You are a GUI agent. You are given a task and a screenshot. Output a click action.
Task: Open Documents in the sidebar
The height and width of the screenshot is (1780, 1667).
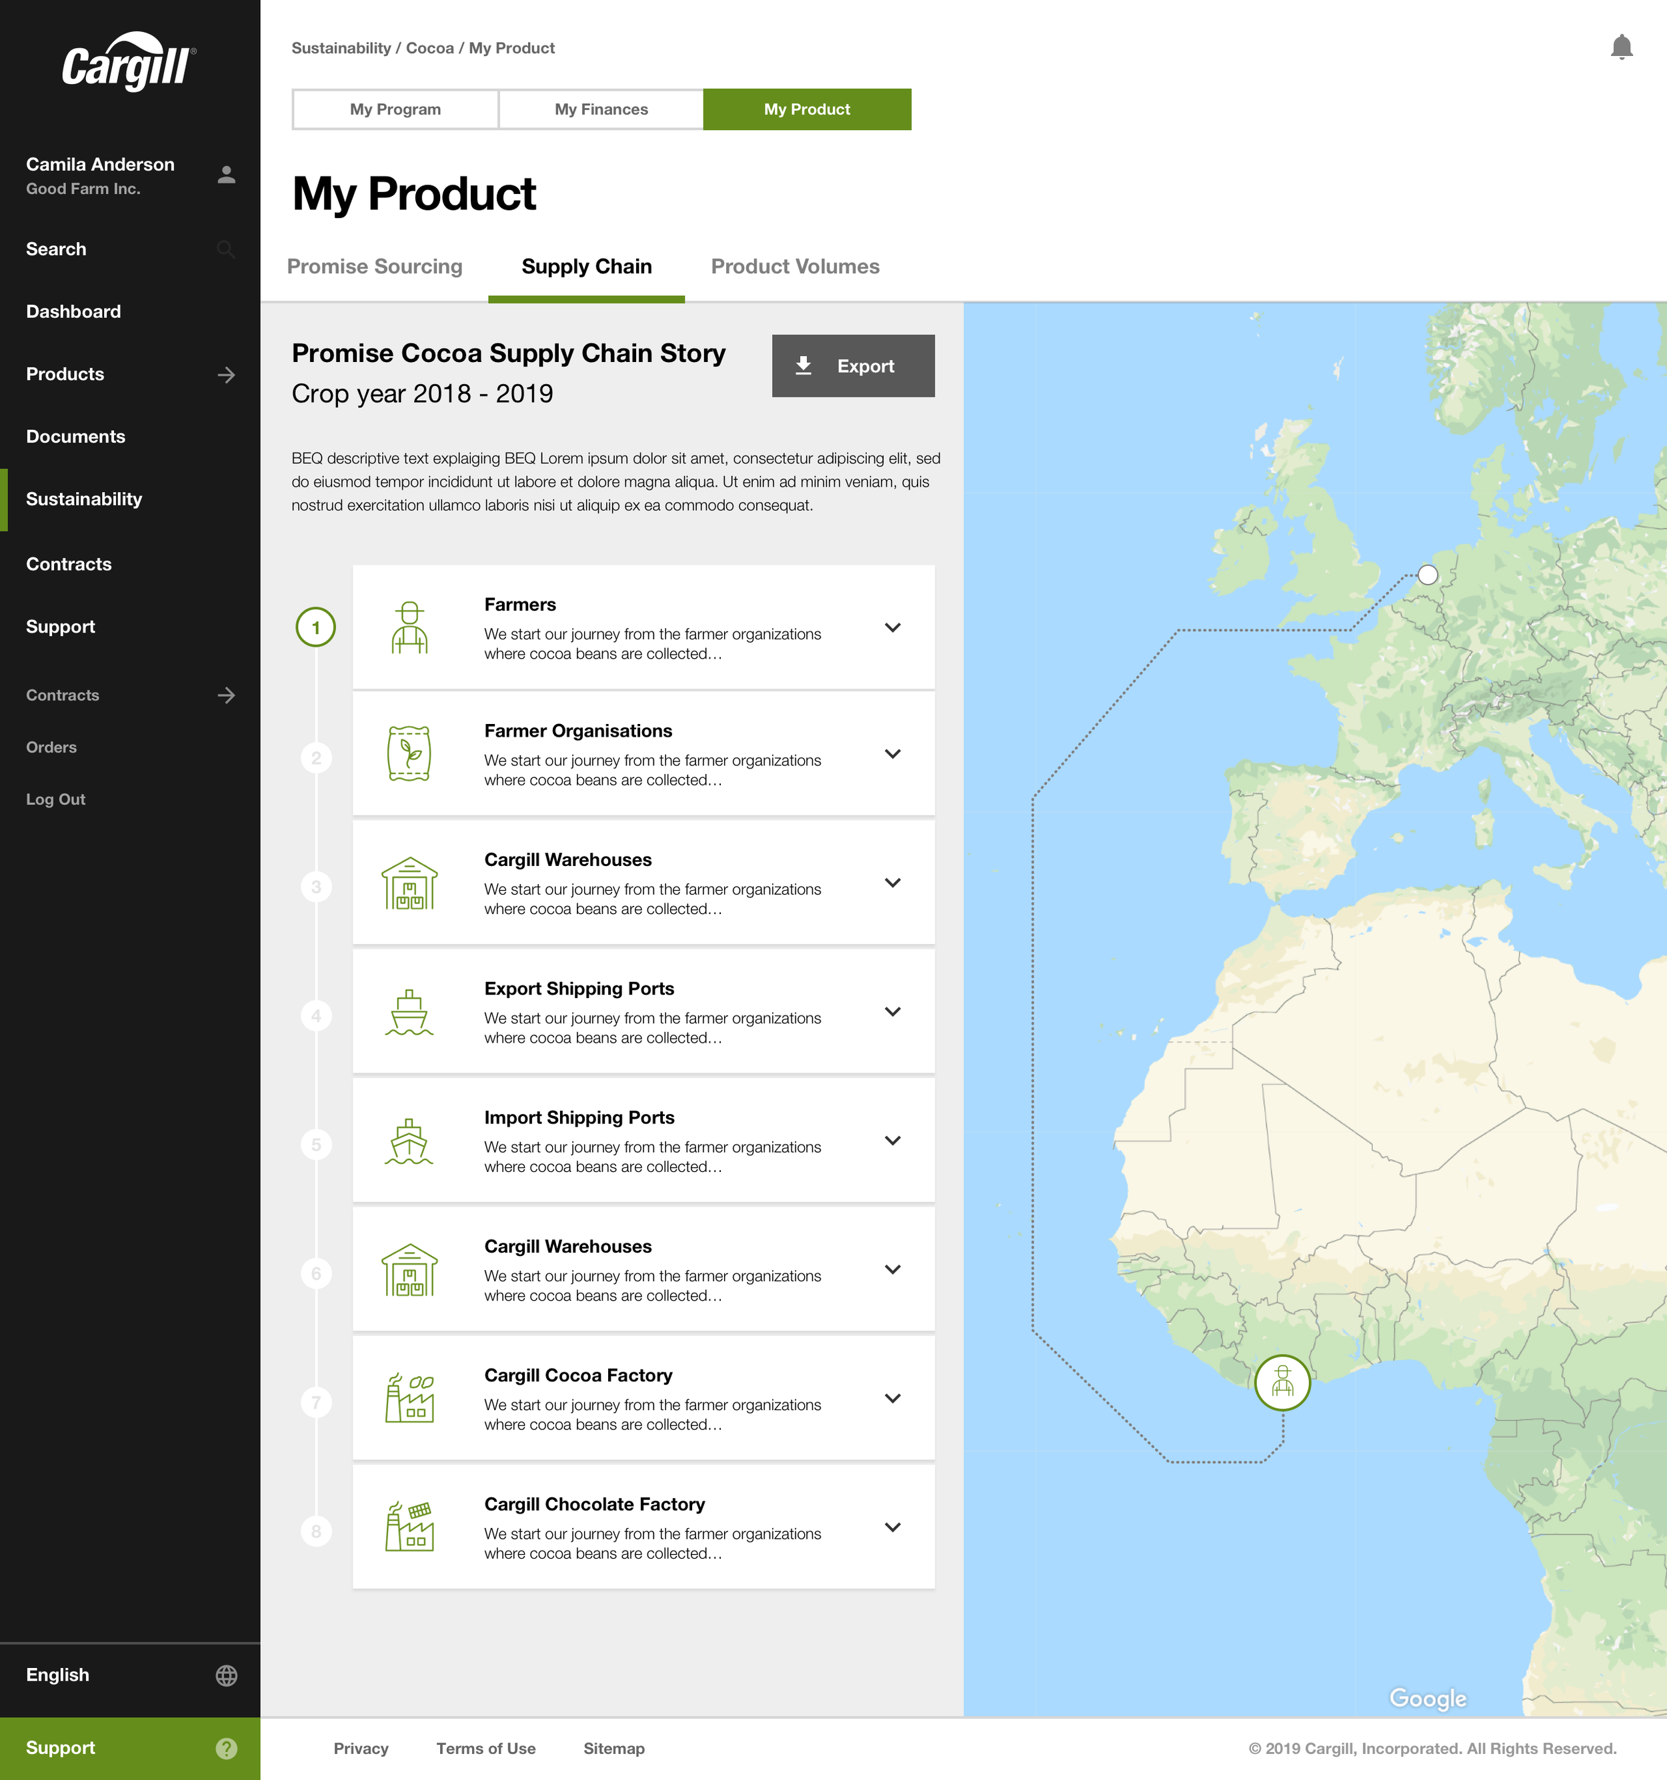[75, 437]
